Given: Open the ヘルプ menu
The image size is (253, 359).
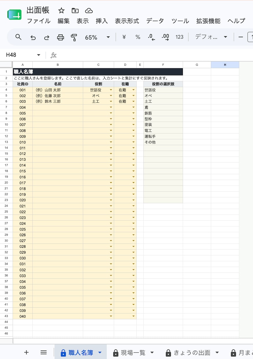Looking at the screenshot, I should coord(236,21).
